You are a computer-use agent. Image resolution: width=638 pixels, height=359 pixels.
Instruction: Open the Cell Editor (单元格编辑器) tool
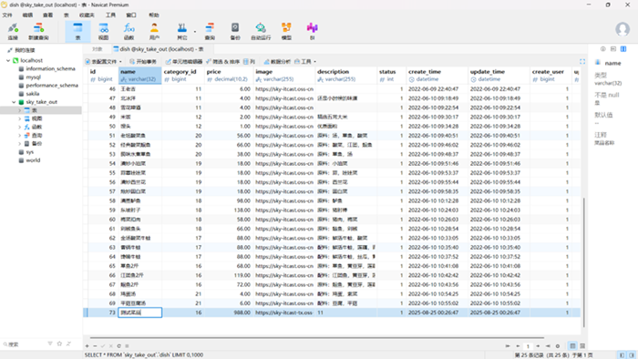pyautogui.click(x=183, y=61)
